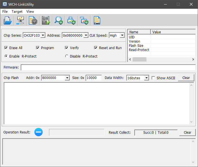Click the flash view scroll down arrow
The image size is (198, 167).
point(191,122)
